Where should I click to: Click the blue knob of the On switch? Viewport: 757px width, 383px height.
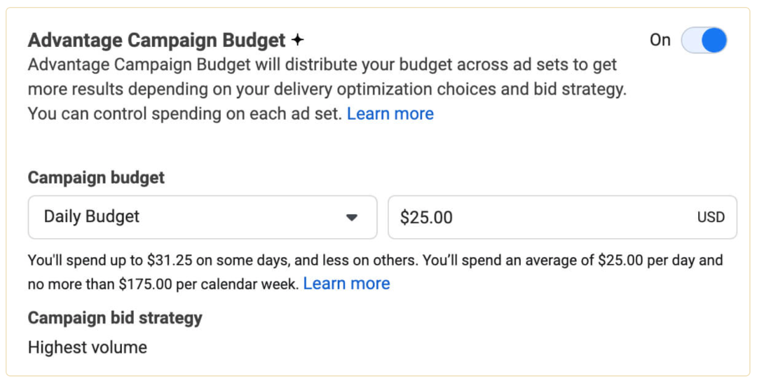714,41
